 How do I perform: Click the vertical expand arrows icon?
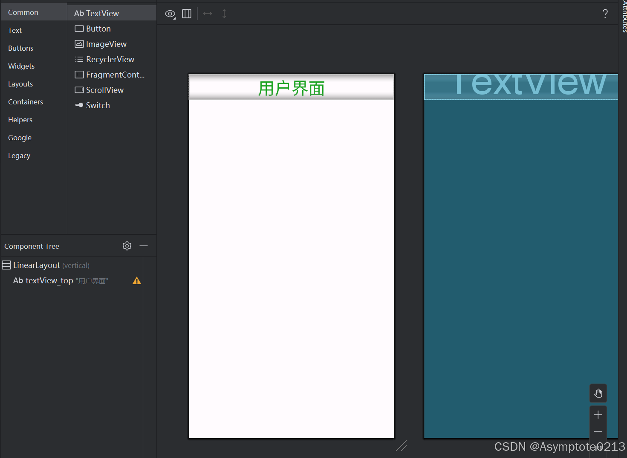[224, 14]
